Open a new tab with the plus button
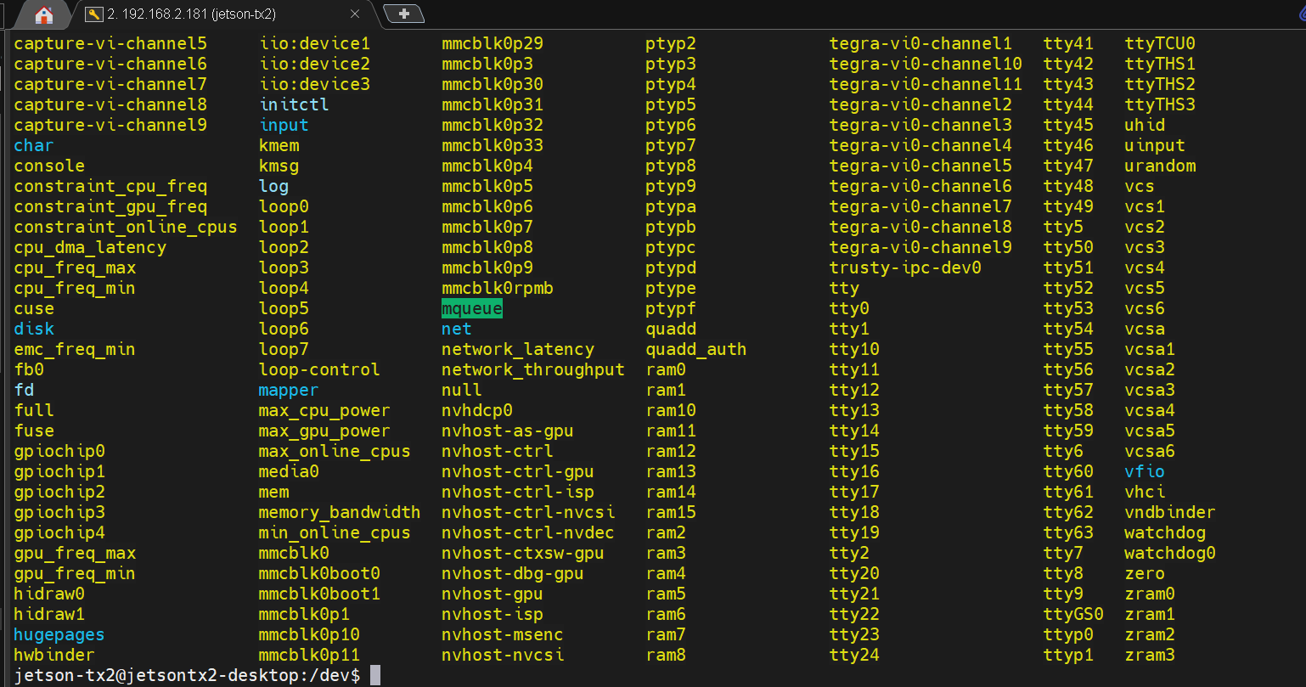The width and height of the screenshot is (1306, 687). (x=404, y=14)
